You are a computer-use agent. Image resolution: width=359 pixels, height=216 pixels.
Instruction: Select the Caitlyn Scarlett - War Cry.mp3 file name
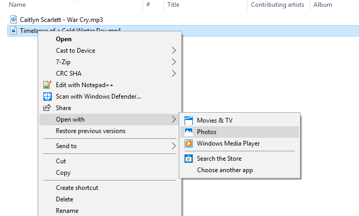pos(61,20)
